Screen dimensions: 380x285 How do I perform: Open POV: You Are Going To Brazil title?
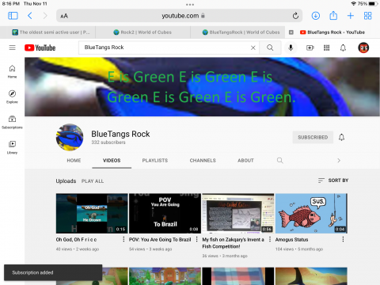[160, 240]
